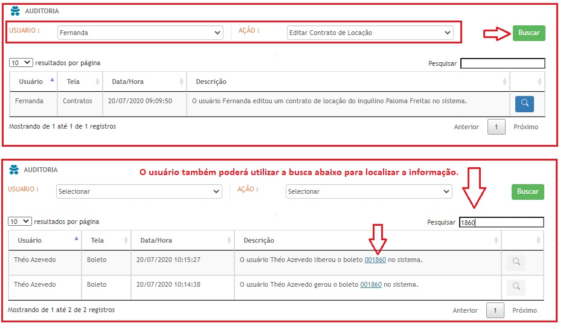The image size is (563, 329).
Task: Sort by Usuário column in top table
Action: [x=33, y=81]
